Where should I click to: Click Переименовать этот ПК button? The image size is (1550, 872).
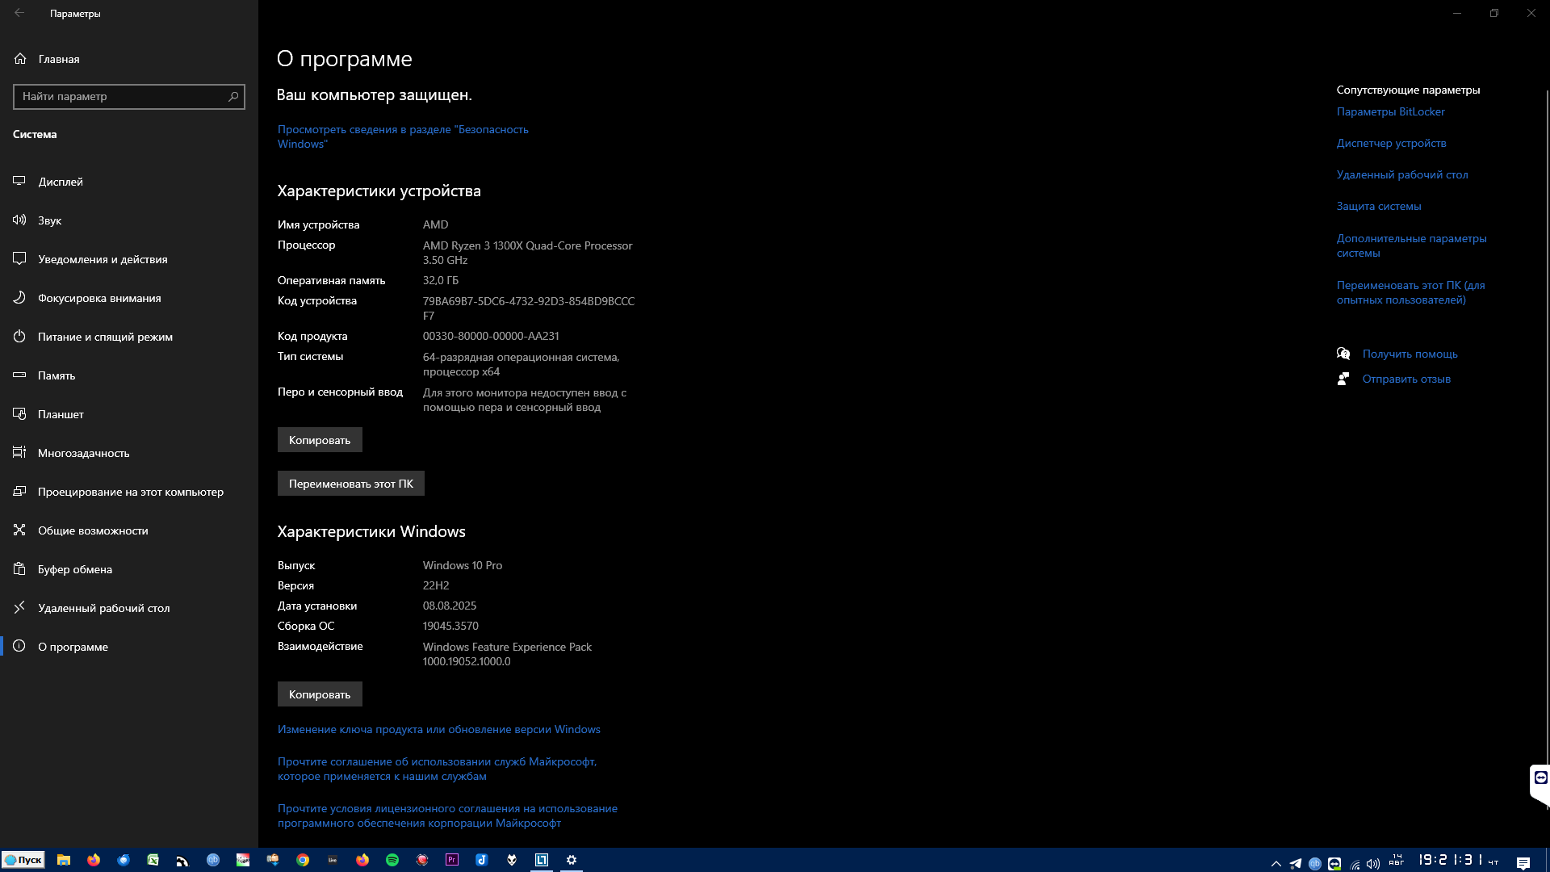[351, 484]
